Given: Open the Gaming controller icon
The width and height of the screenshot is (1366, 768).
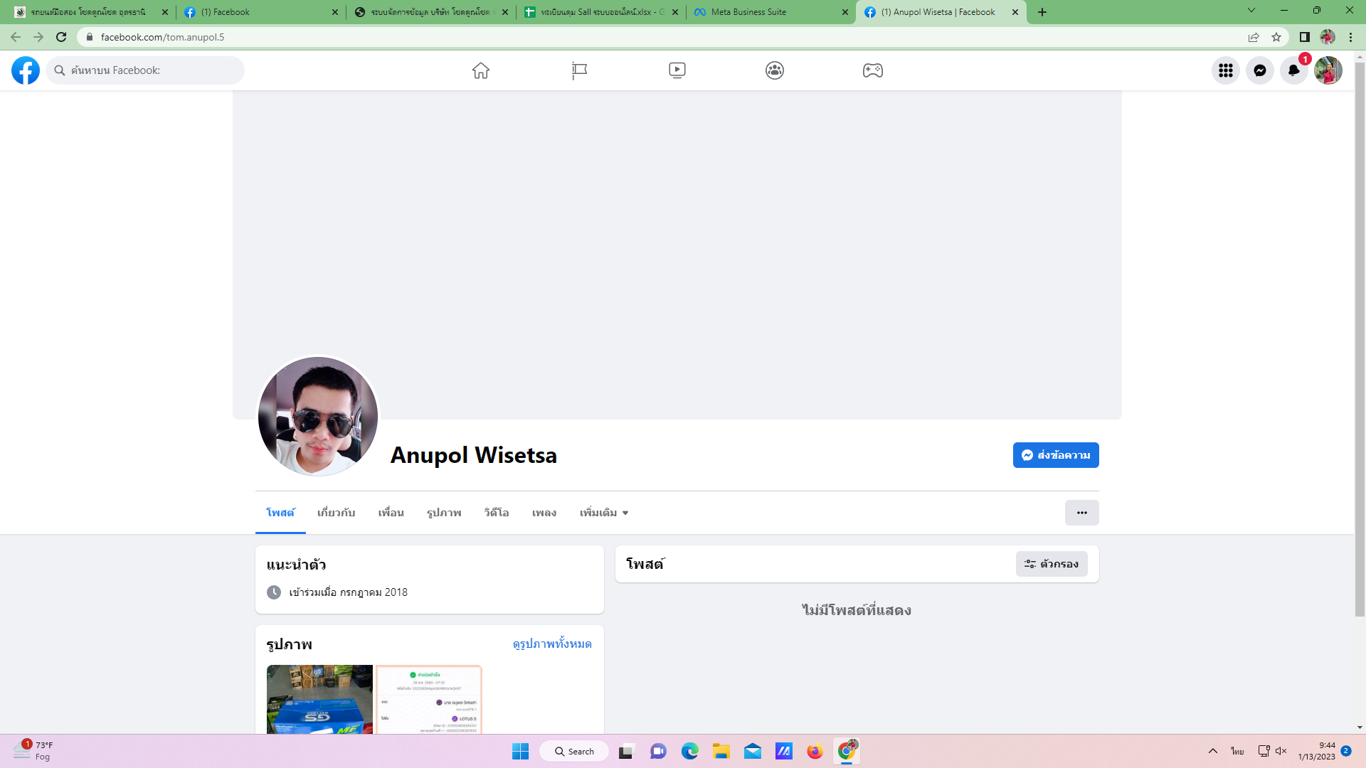Looking at the screenshot, I should tap(873, 70).
